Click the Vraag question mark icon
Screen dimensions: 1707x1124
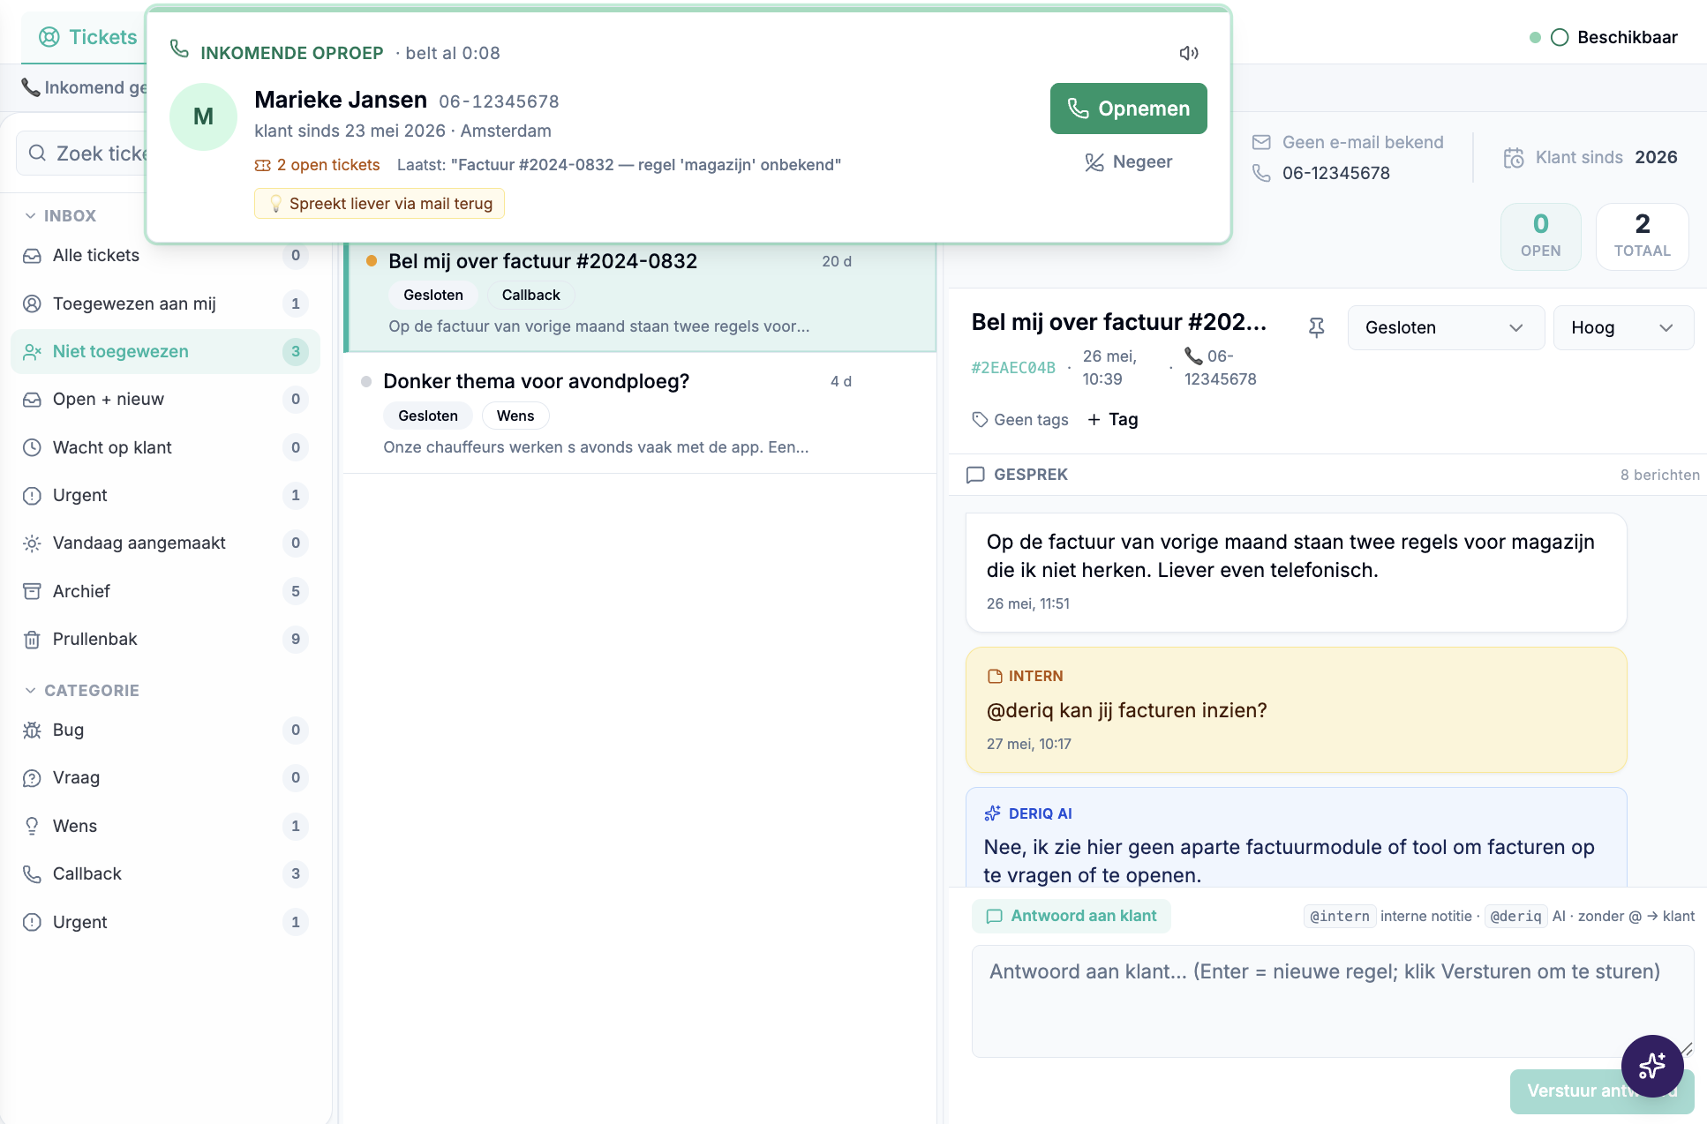click(32, 777)
